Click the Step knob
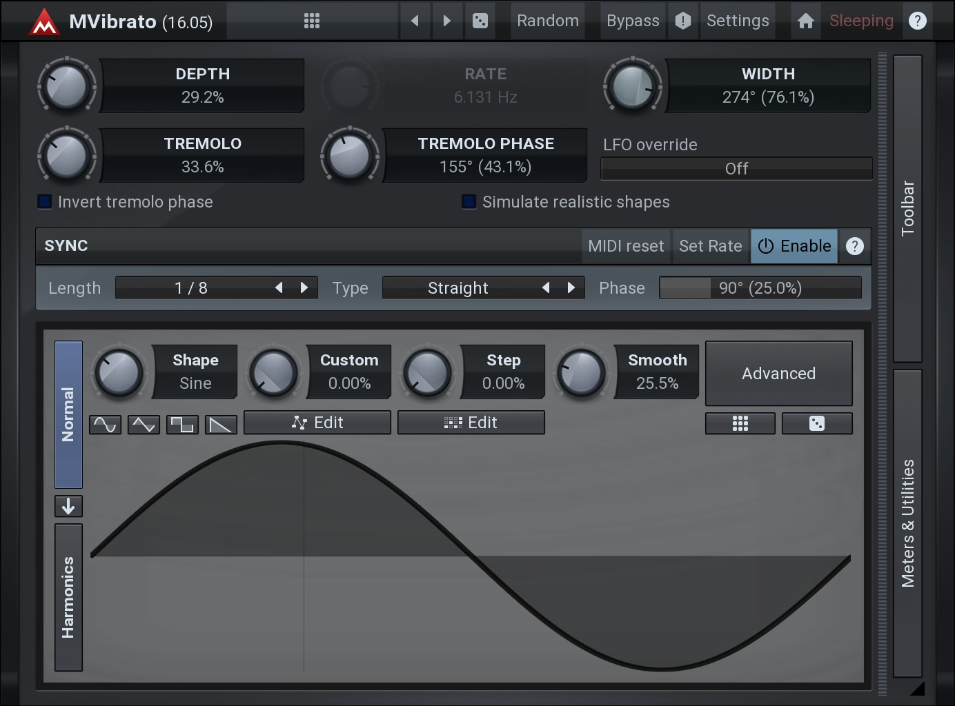This screenshot has width=955, height=706. tap(428, 372)
